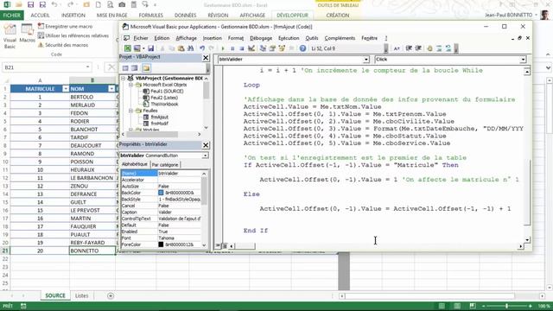Screen dimensions: 553x311
Task: Close the Propriétés - btnValider panel
Action: [206, 145]
